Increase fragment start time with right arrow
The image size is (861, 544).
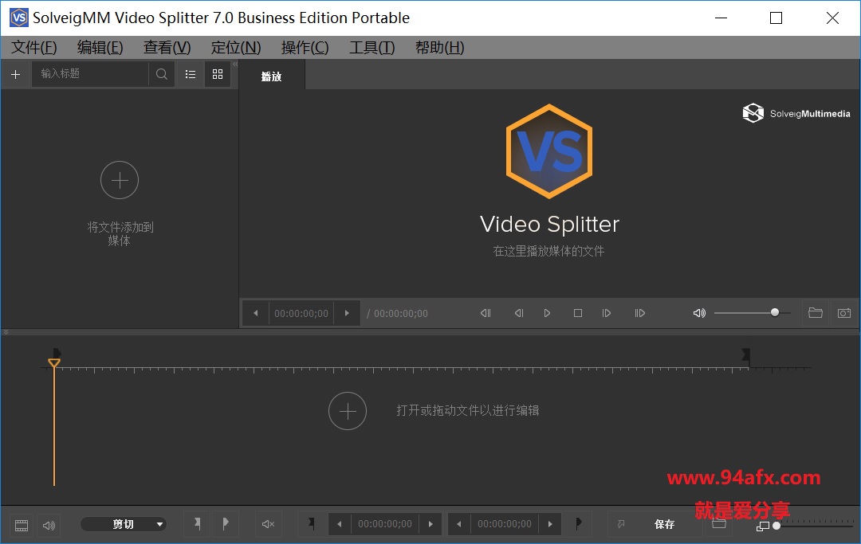pyautogui.click(x=431, y=524)
